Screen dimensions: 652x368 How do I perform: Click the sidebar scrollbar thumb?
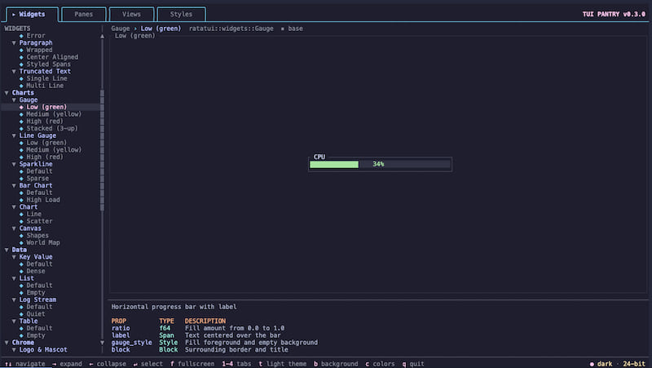pos(103,150)
